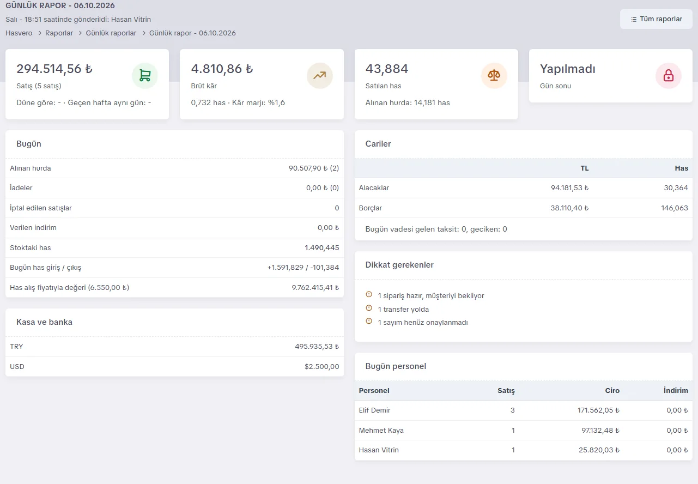Click the 1 sipariş hazır notice
698x484 pixels.
pos(431,296)
